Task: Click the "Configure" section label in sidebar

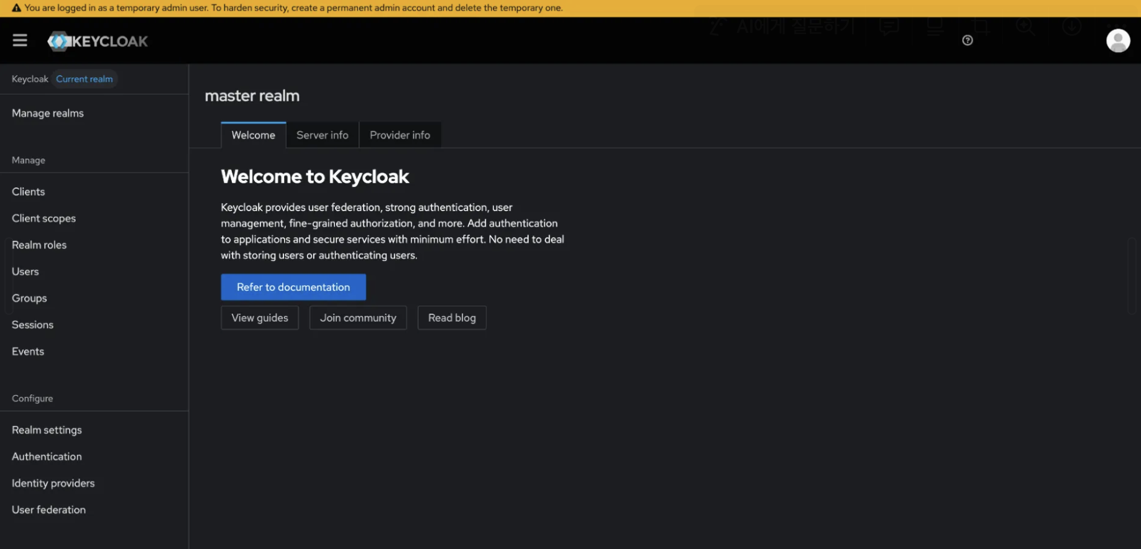Action: [x=32, y=398]
